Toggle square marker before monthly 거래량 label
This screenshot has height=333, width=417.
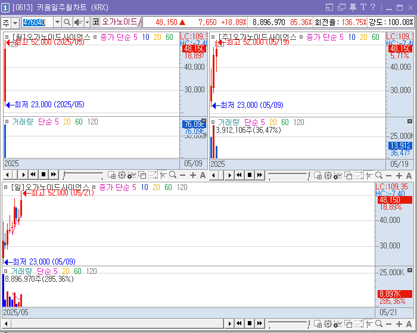pyautogui.click(x=7, y=122)
